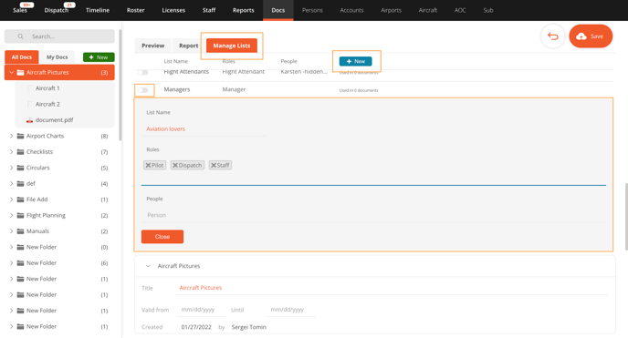Close the list editor panel
Screen dimensions: 628x338
[x=162, y=237]
